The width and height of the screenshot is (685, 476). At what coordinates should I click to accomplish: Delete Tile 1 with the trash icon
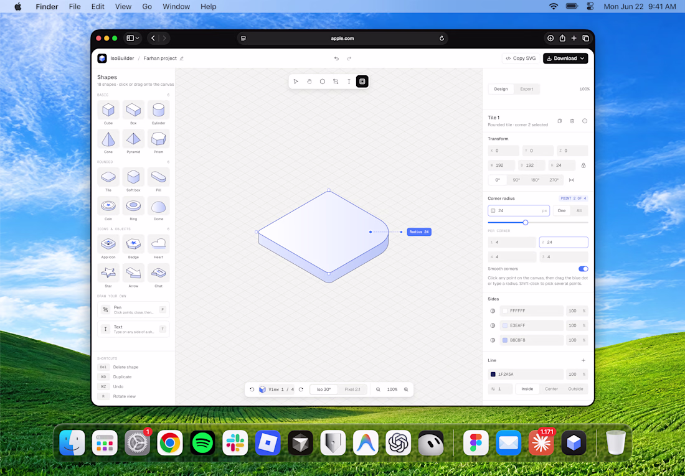(572, 121)
